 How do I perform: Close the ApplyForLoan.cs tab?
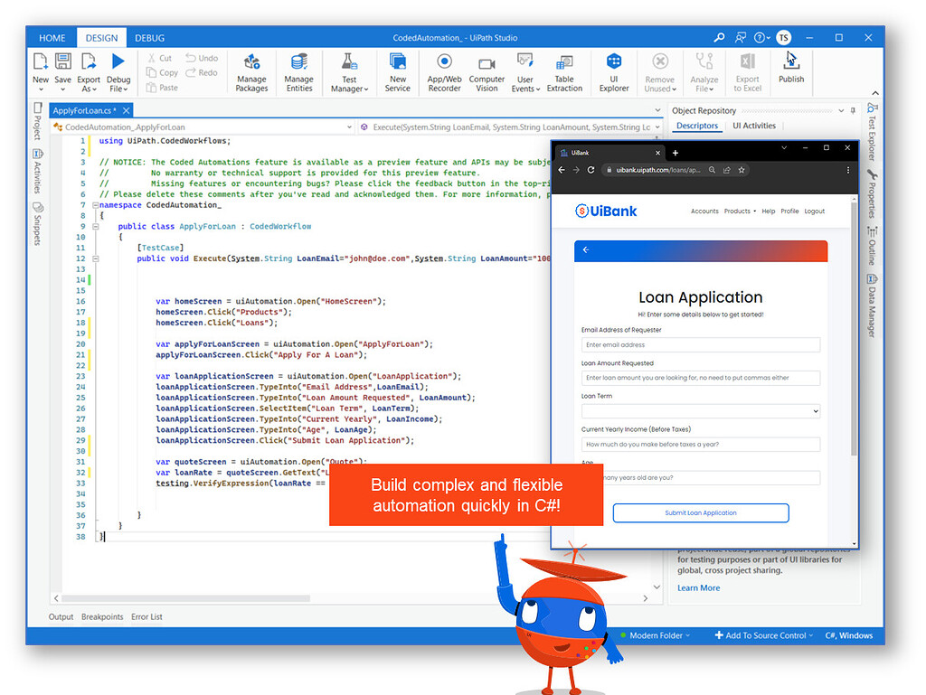click(x=126, y=110)
